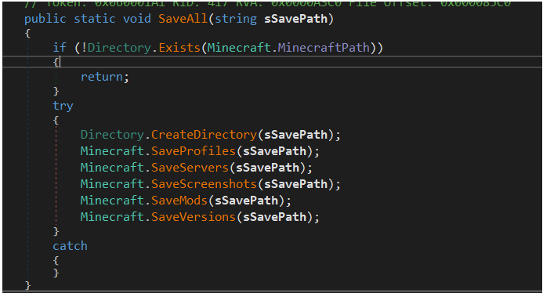Click Minecraft class on the SaveScreenshots line

tap(112, 183)
